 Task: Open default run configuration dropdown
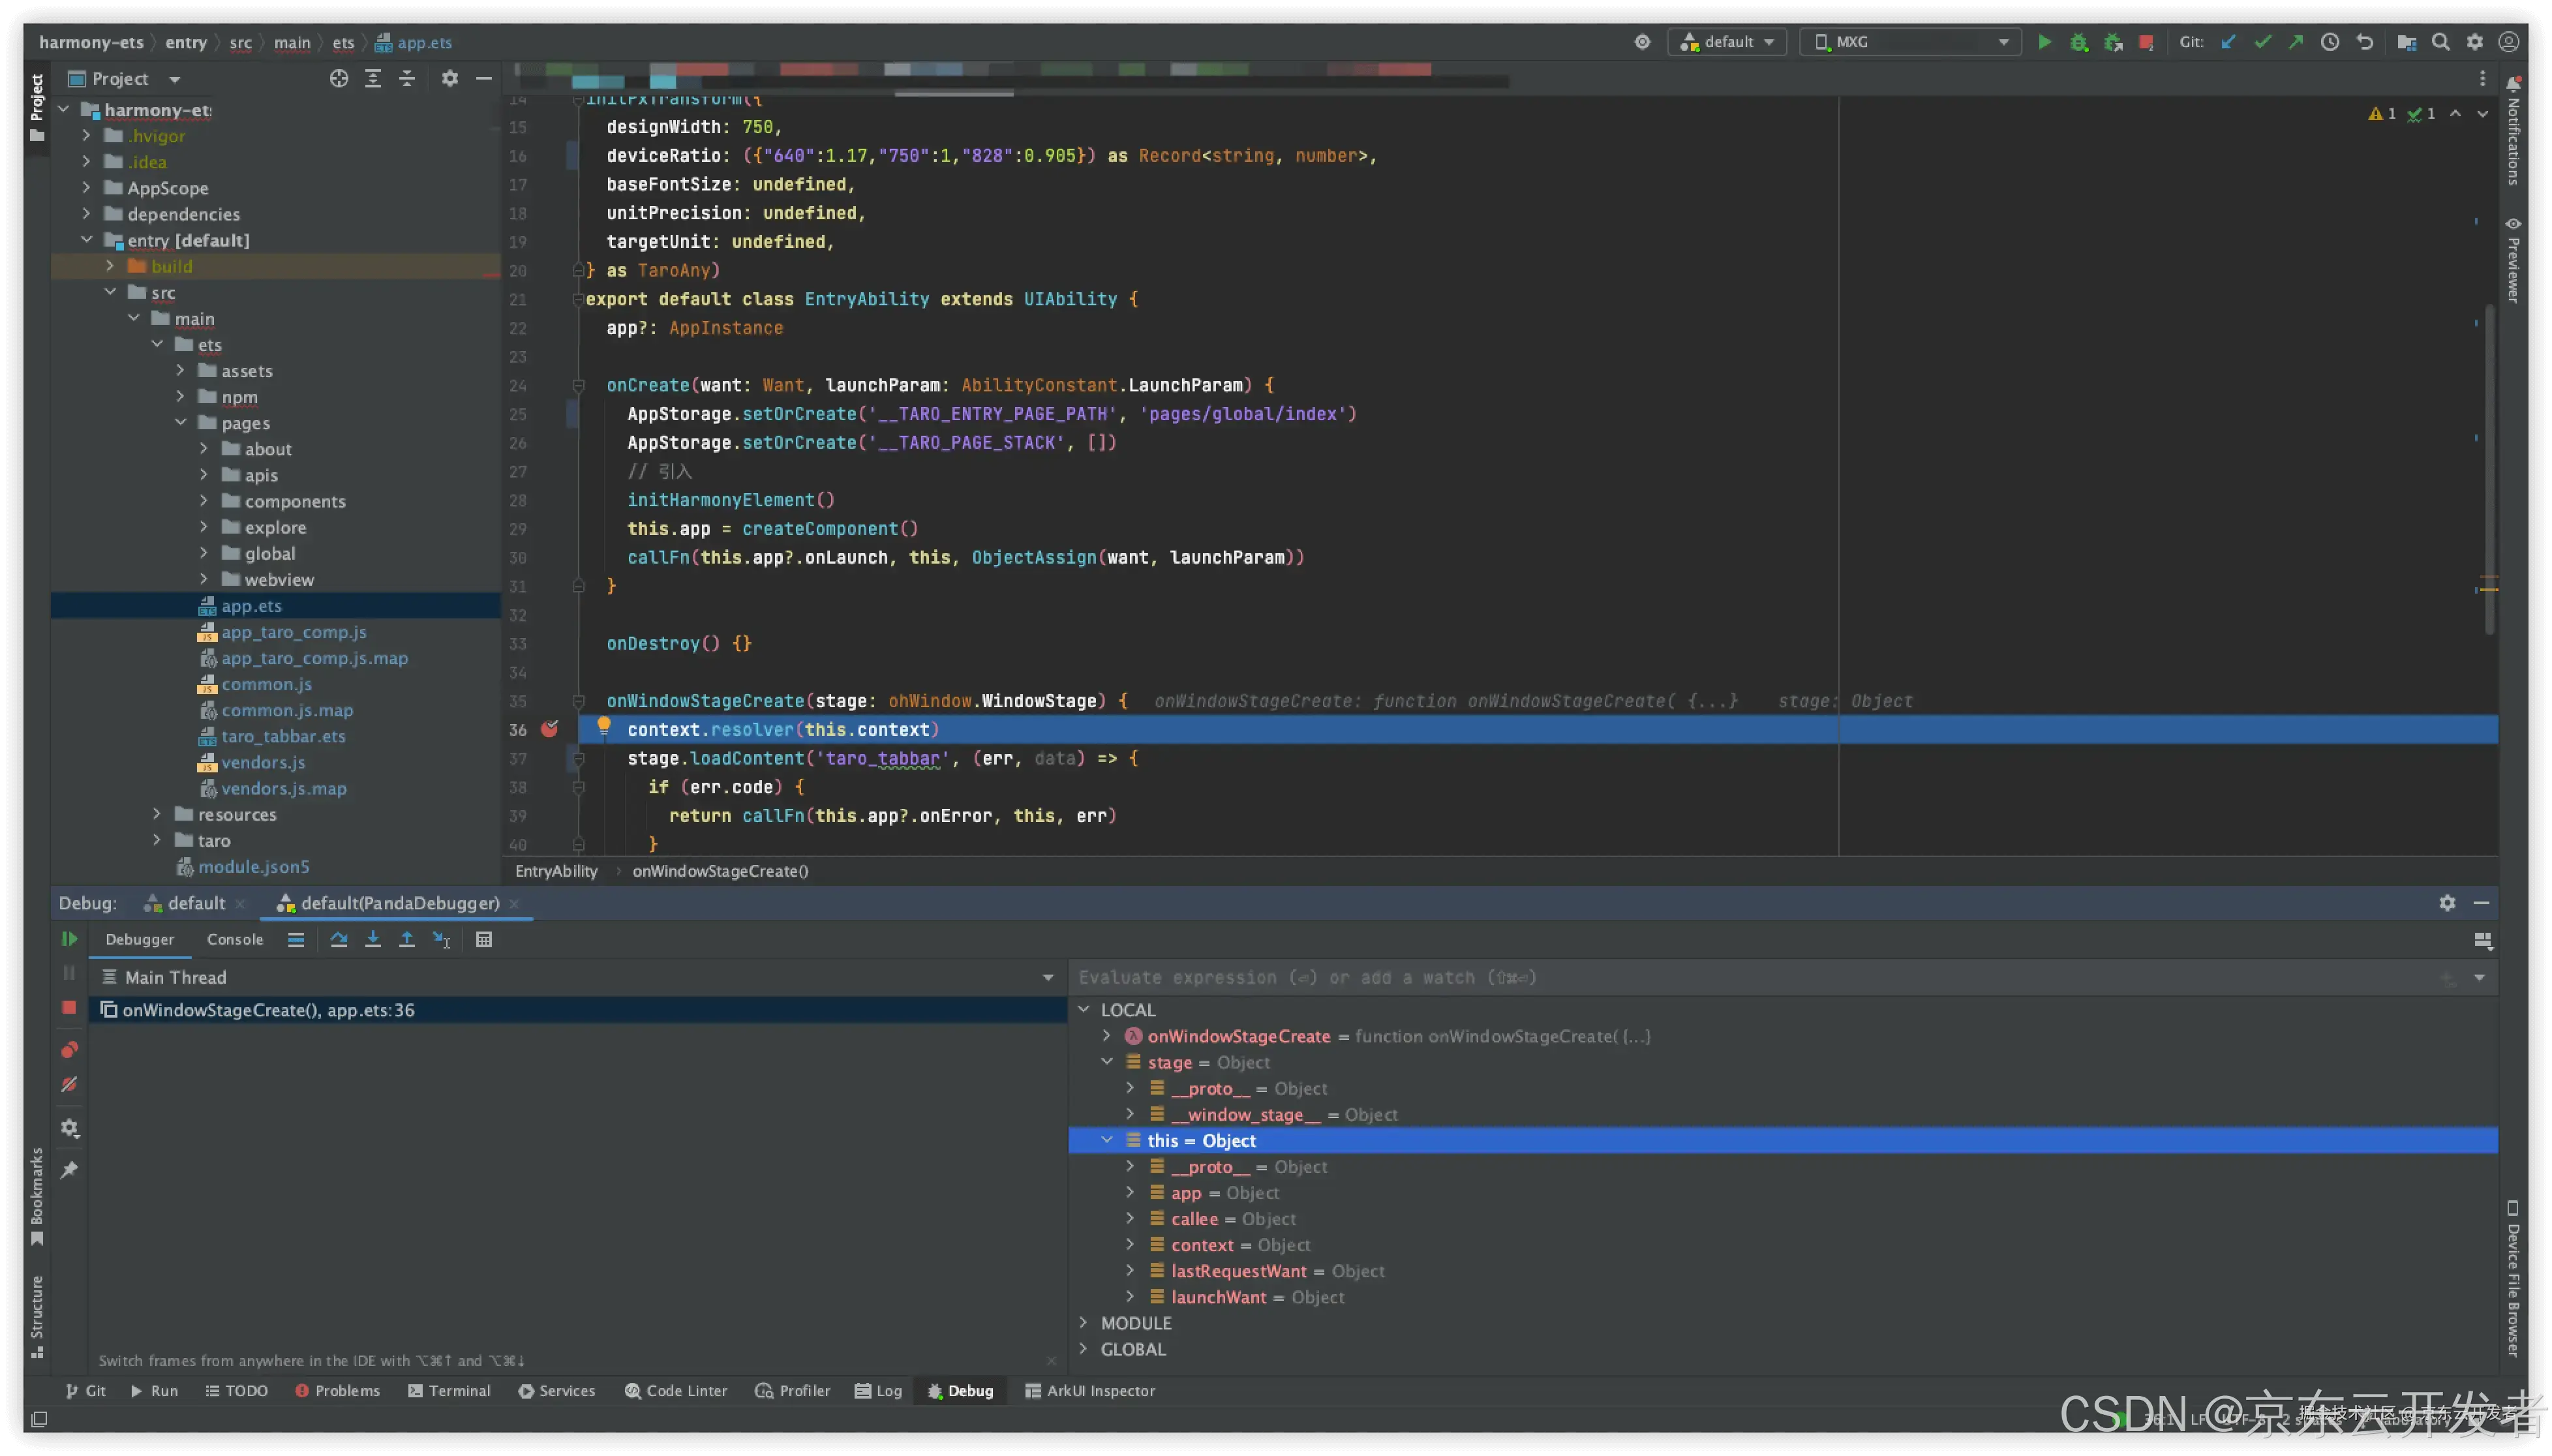click(1727, 42)
